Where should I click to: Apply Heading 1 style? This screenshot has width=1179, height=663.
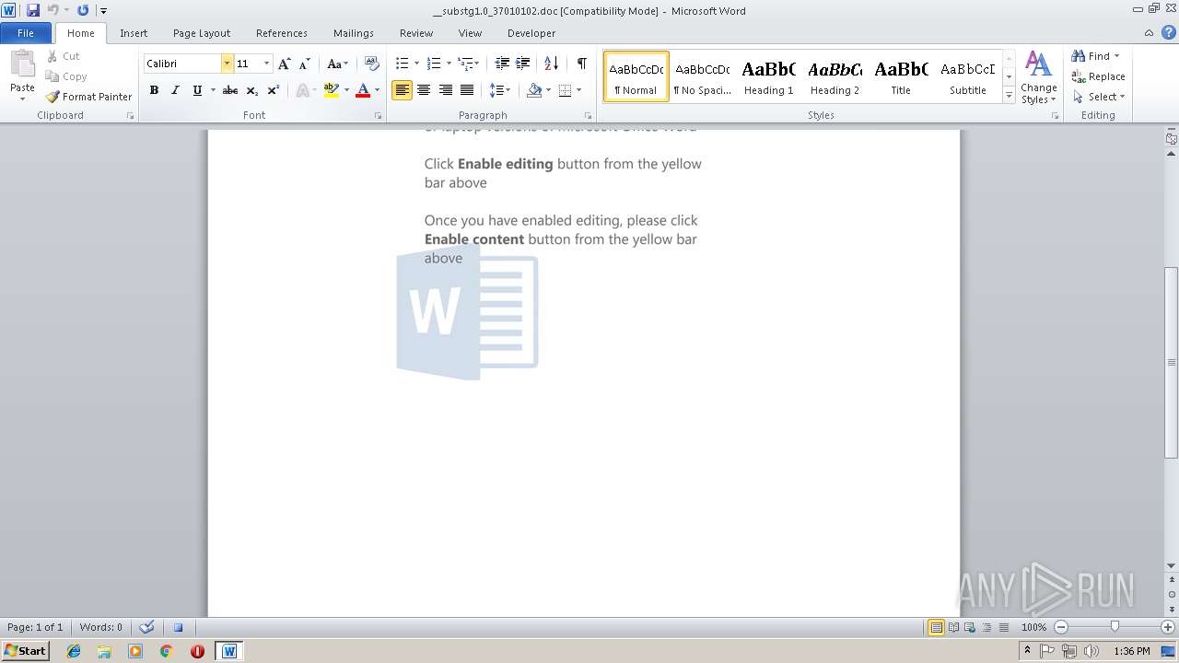tap(768, 76)
